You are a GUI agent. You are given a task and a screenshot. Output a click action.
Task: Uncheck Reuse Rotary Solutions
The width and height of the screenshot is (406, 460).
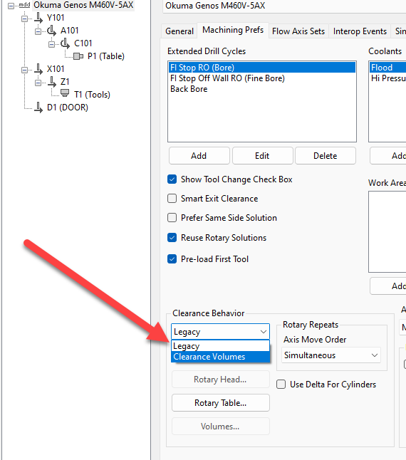[172, 238]
